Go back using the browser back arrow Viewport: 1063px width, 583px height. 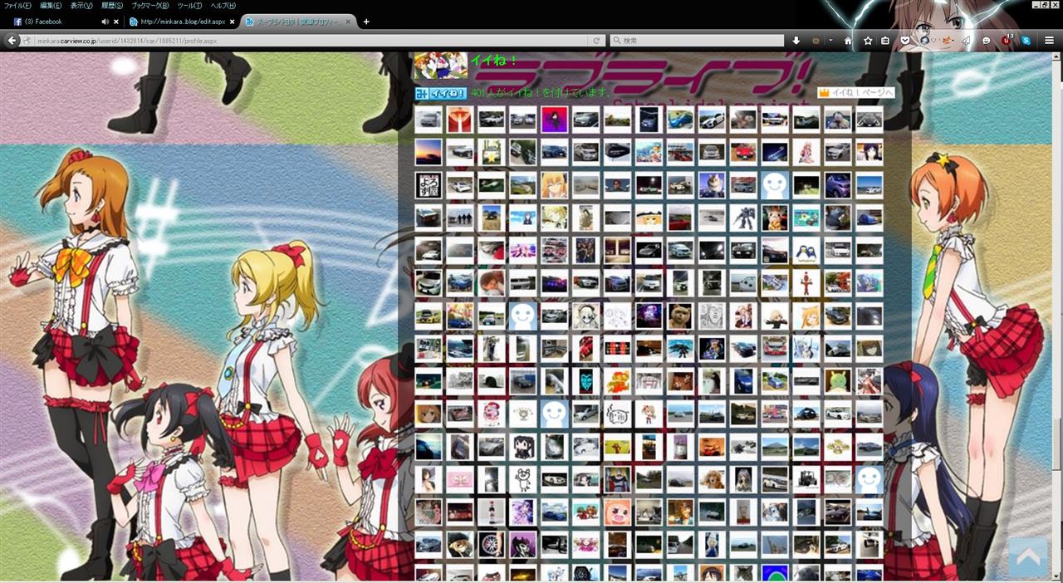pos(12,40)
